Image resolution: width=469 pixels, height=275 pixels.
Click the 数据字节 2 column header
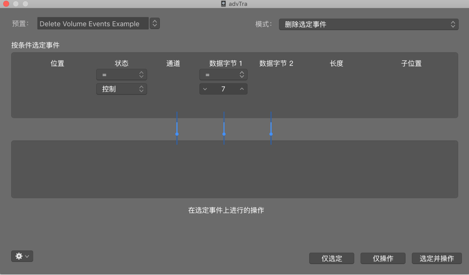pos(276,63)
